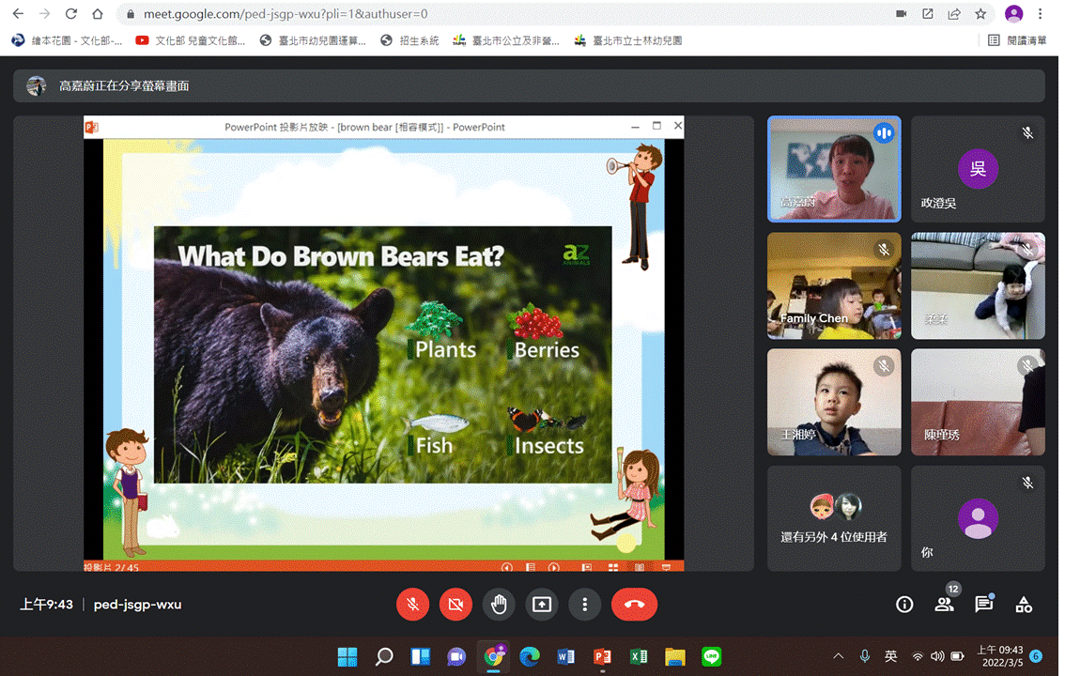Open the activities panel
Screen dimensions: 1065x676
[1024, 605]
